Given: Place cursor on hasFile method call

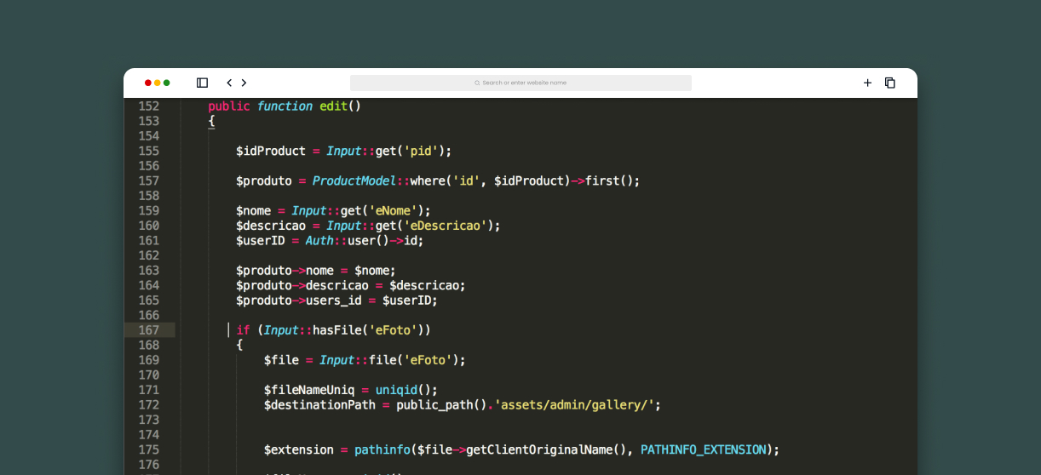Looking at the screenshot, I should click(x=336, y=330).
